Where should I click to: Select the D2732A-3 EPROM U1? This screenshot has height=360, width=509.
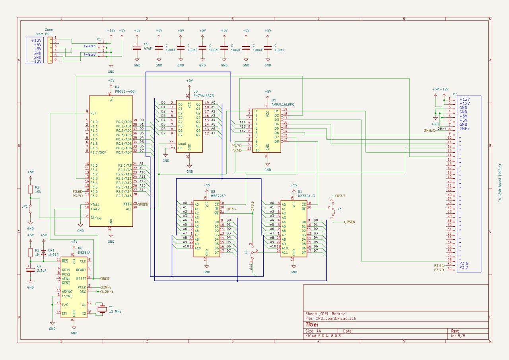point(293,229)
